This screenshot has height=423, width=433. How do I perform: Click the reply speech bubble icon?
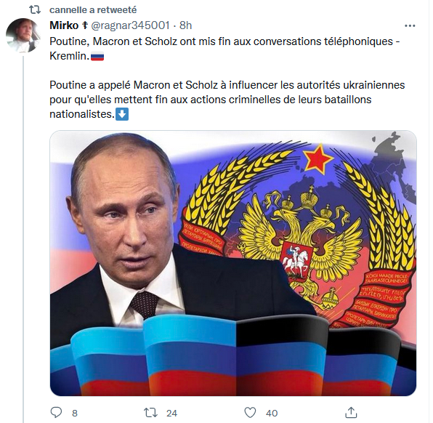(57, 412)
